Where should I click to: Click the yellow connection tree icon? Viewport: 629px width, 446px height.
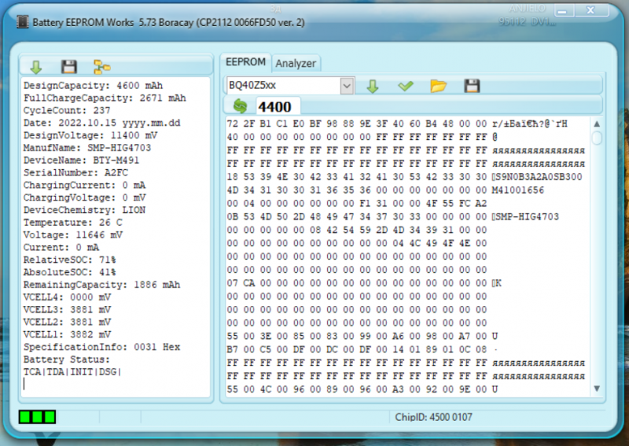(102, 67)
